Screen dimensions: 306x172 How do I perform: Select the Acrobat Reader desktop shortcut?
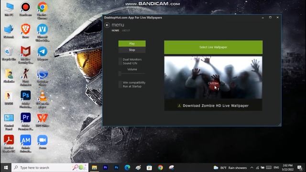9,144
